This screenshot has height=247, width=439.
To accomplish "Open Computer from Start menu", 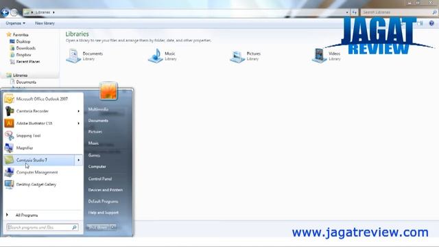I will tap(97, 167).
